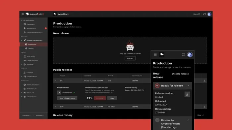Screen dimensions: 232x130
Task: Click the Download size column header
Action: tap(137, 76)
